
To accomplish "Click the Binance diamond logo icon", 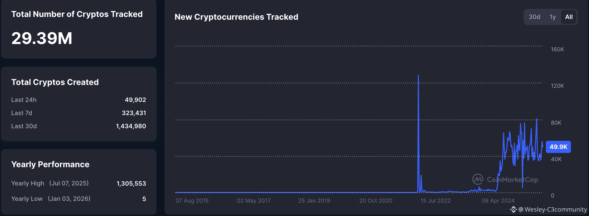I will 513,209.
